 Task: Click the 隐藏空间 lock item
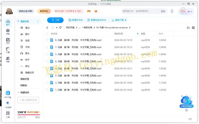27,72
